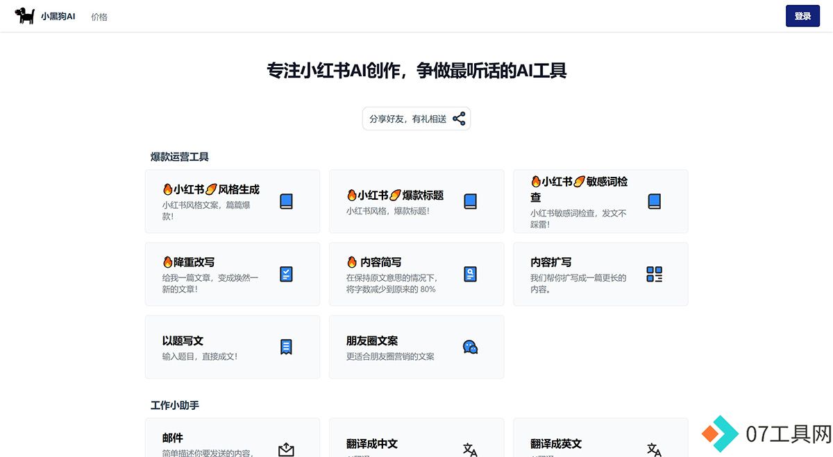The width and height of the screenshot is (833, 457).
Task: Click the fire emoji before 内容简写
Action: tap(351, 261)
